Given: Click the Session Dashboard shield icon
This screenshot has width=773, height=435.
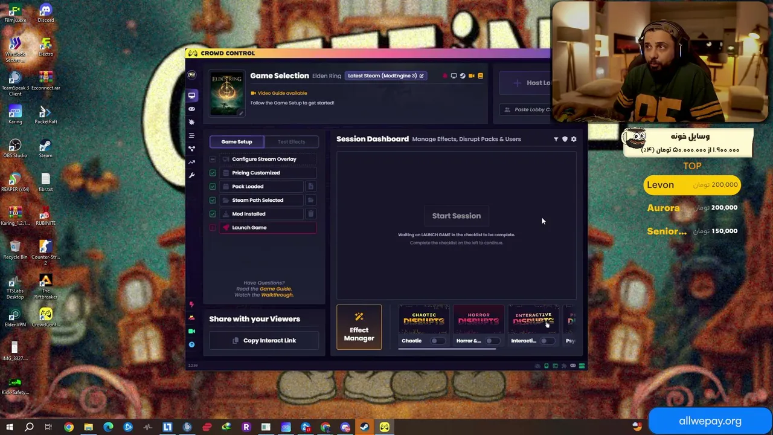Looking at the screenshot, I should tap(565, 139).
